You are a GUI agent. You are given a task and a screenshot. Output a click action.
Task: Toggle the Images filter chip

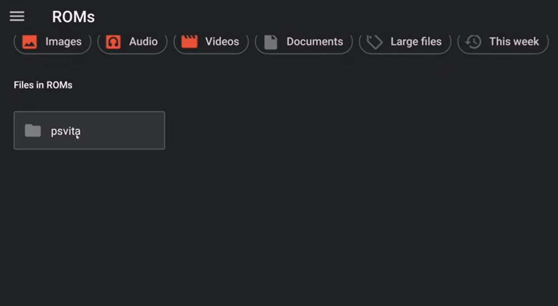(x=52, y=41)
